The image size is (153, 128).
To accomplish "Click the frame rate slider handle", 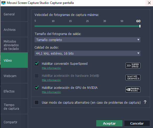I will click(x=140, y=26).
